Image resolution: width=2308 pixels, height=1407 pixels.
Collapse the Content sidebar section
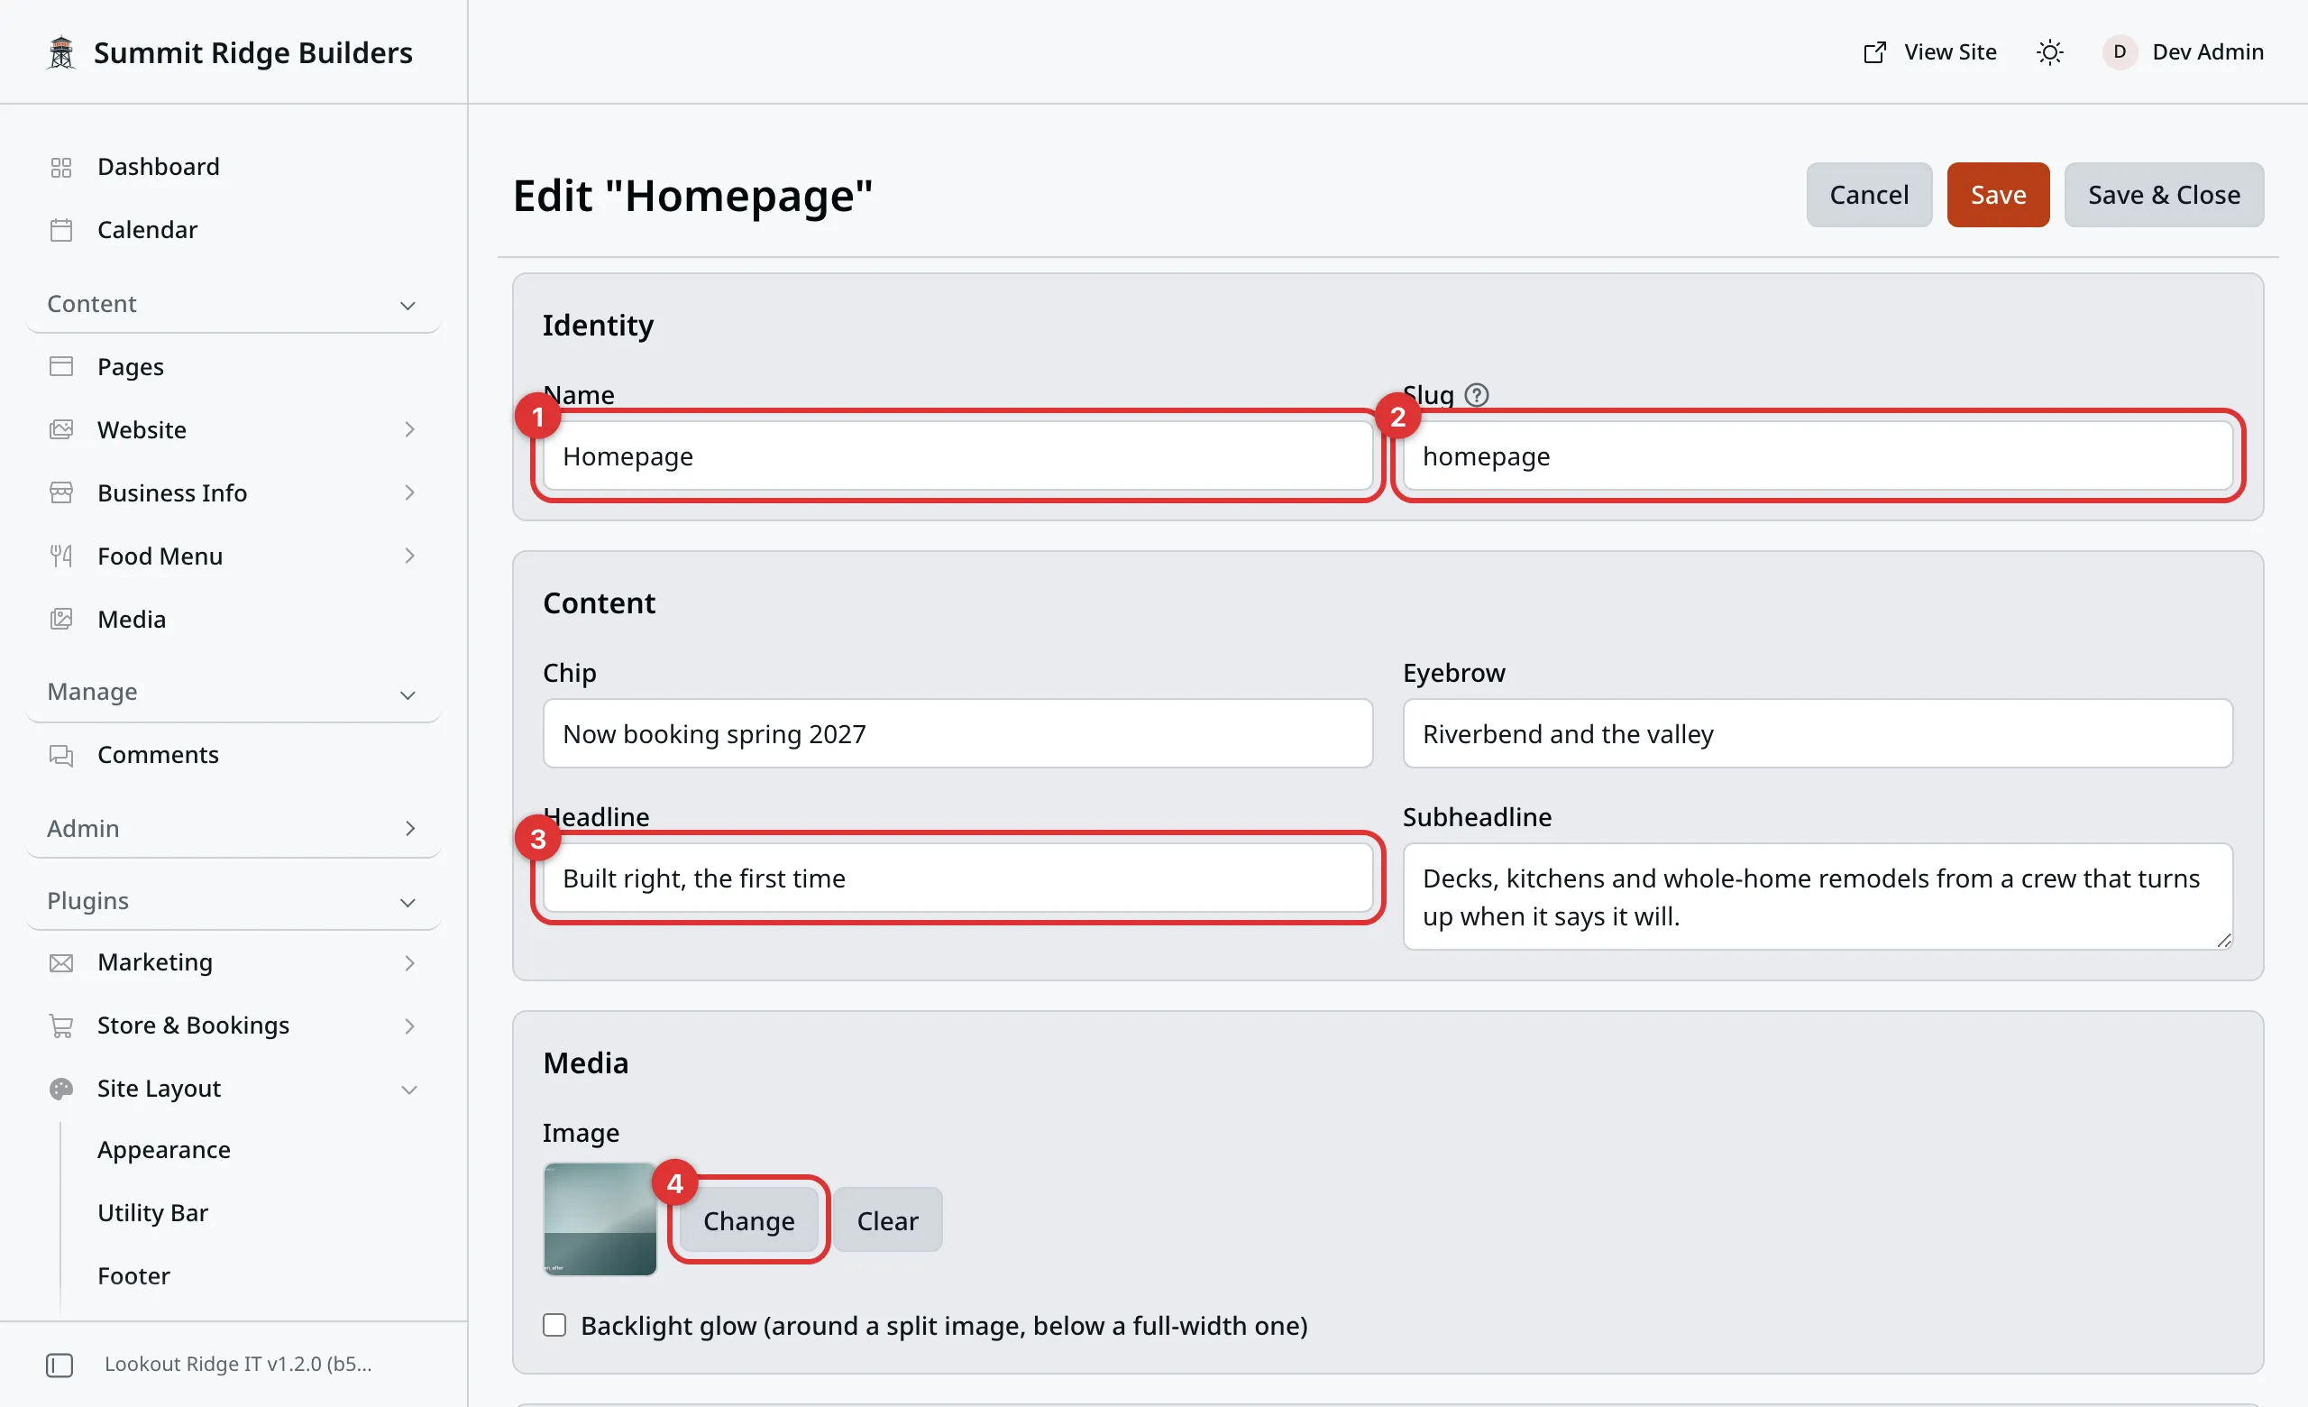point(233,304)
